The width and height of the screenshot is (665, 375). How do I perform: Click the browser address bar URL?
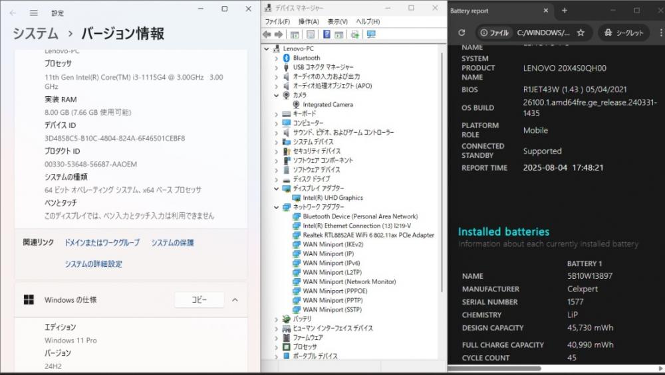click(x=543, y=33)
